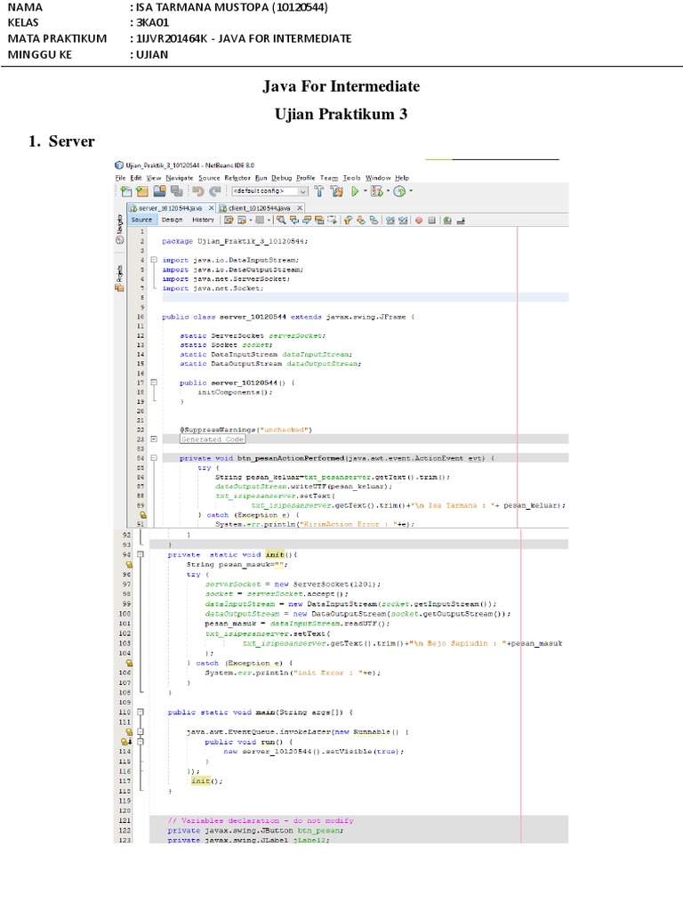Viewport: 683px width, 911px height.
Task: Click the Save All toolbar icon
Action: pyautogui.click(x=176, y=191)
